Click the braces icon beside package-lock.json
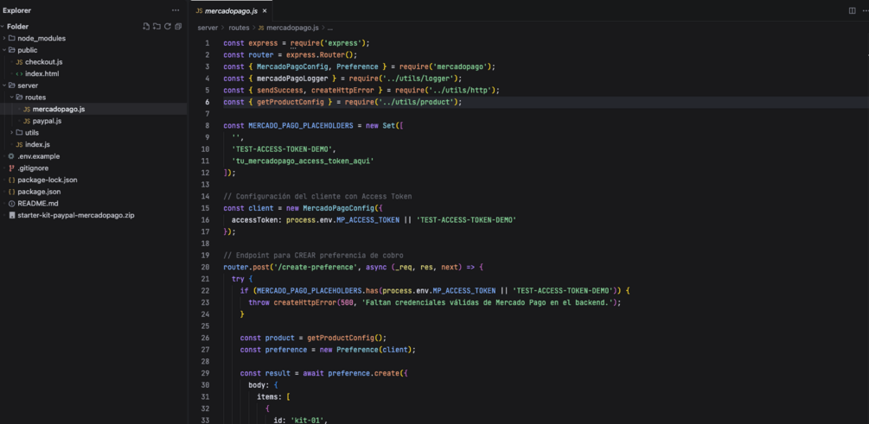Image resolution: width=869 pixels, height=424 pixels. [11, 180]
